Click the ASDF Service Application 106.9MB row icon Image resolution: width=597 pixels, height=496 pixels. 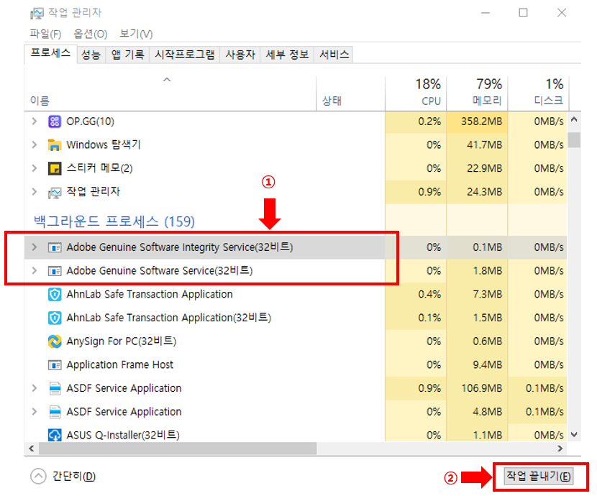[x=55, y=388]
